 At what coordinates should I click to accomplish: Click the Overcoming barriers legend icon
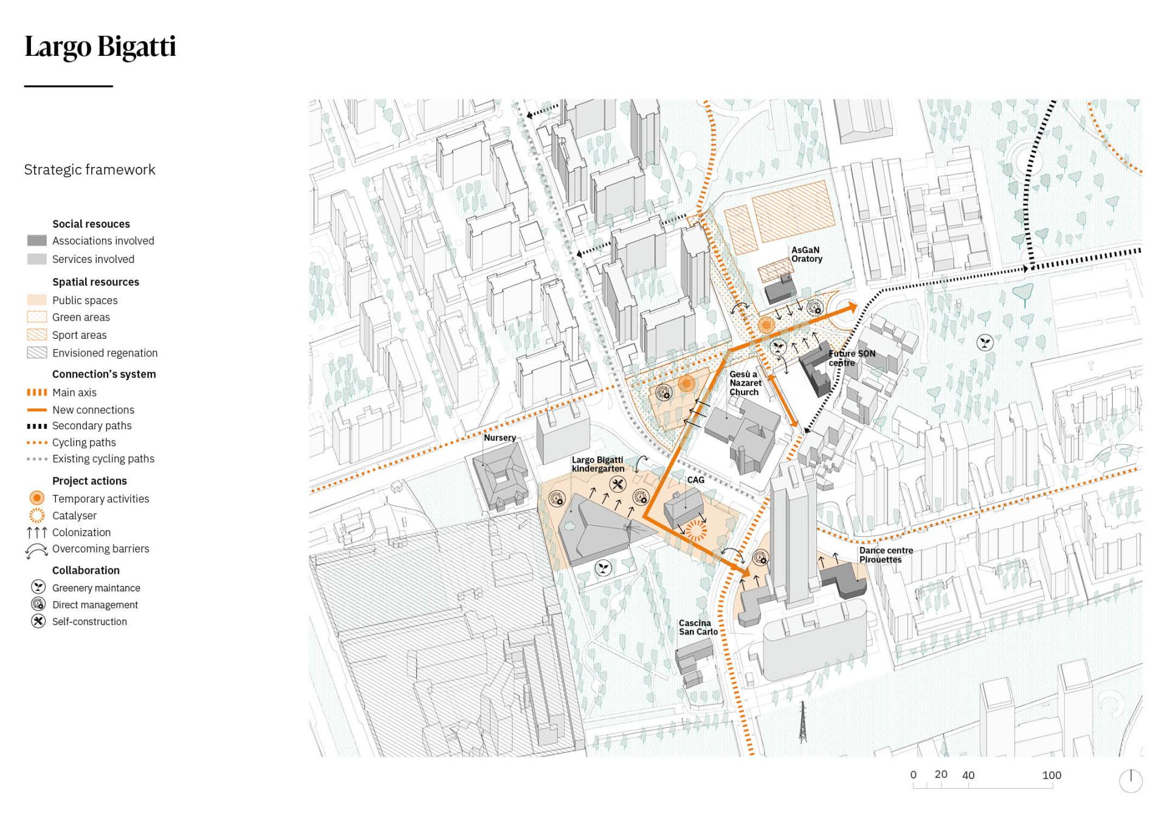coord(36,550)
